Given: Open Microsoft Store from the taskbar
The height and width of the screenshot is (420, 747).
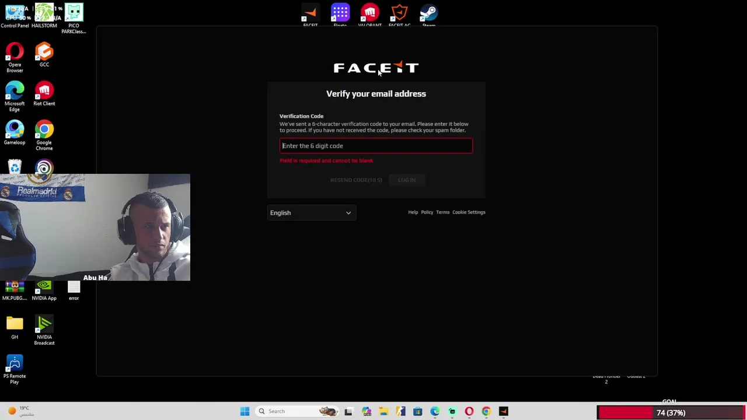Looking at the screenshot, I should pos(418,411).
